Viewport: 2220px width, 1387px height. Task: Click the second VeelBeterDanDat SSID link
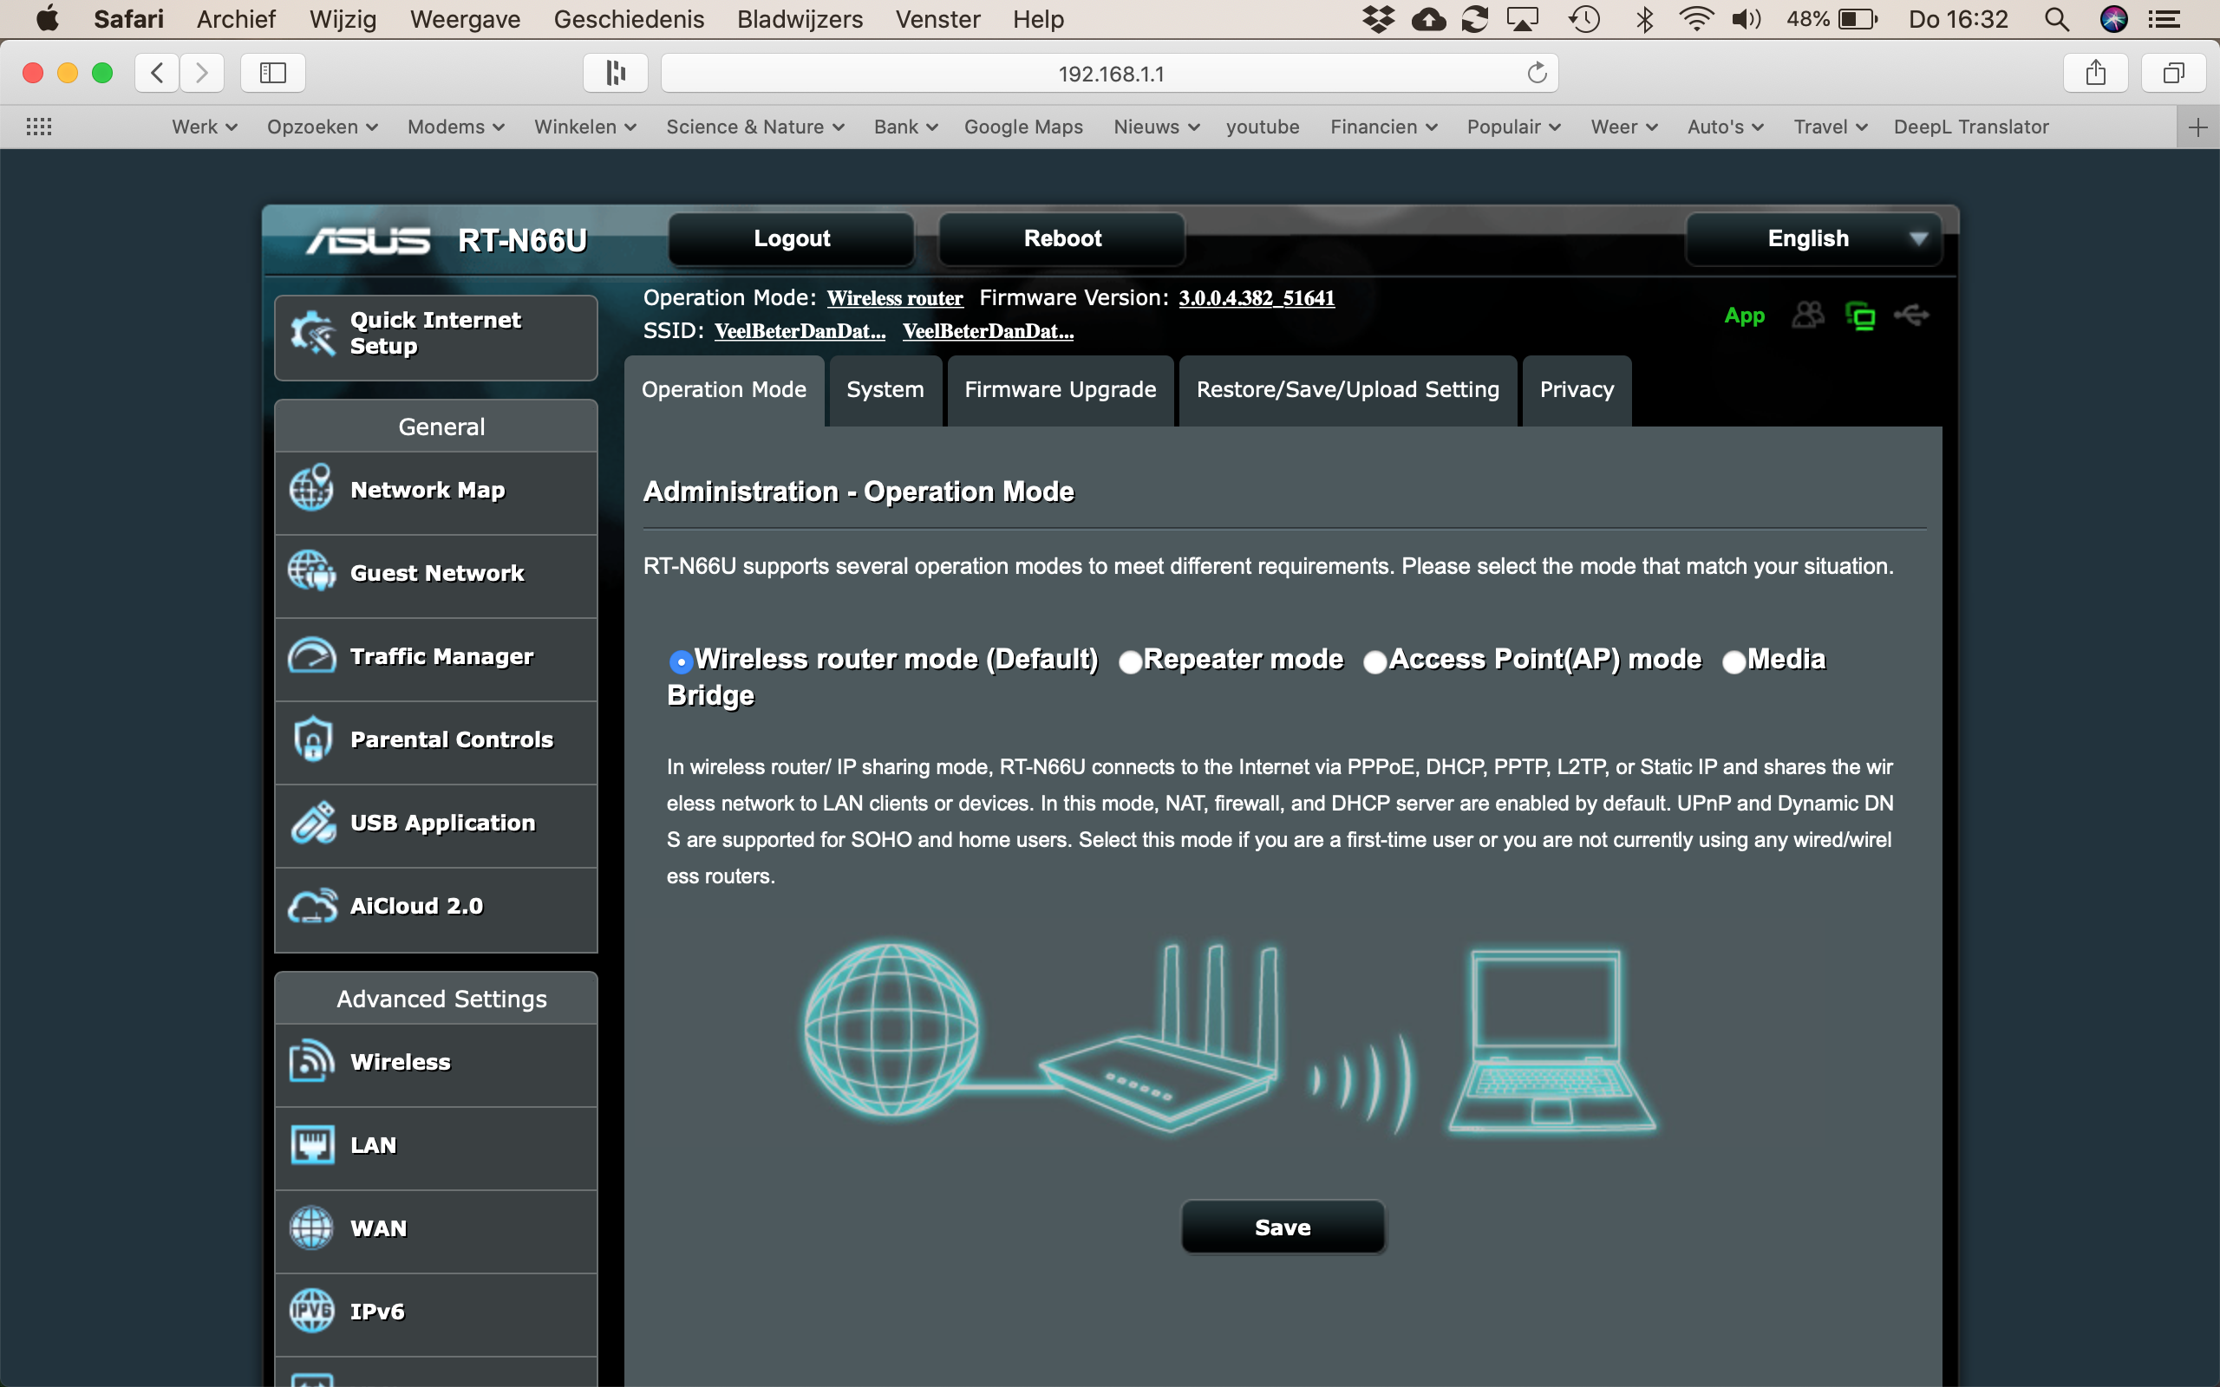(x=988, y=331)
